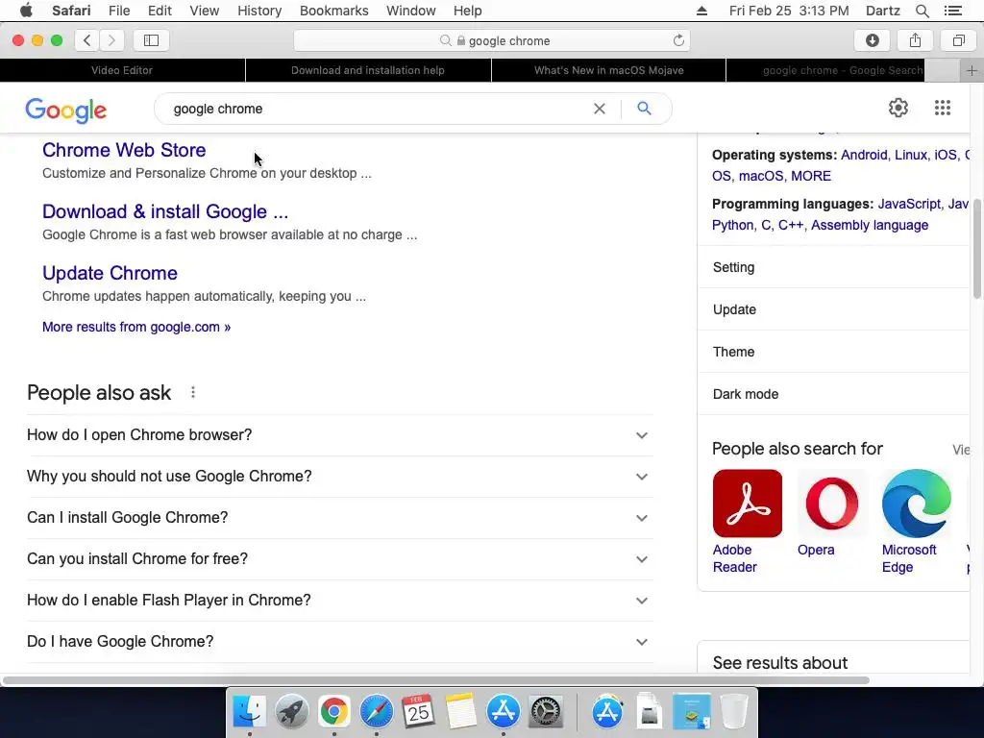The width and height of the screenshot is (984, 738).
Task: Click the Google logo
Action: point(66,110)
